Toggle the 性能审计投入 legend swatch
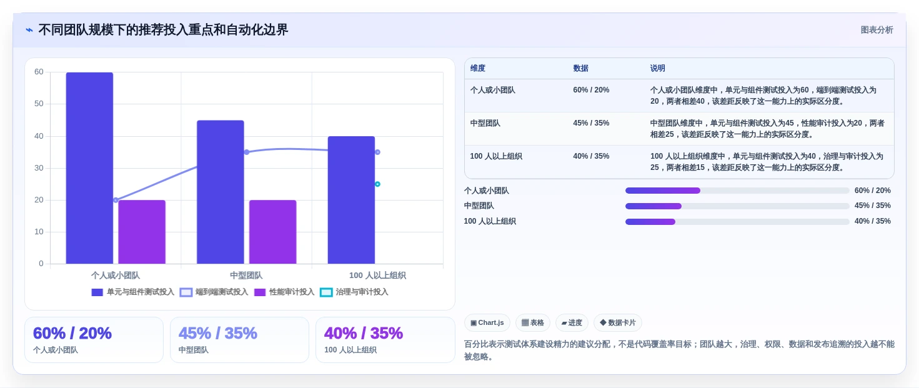Screen dimensions: 919x388 click(x=260, y=292)
